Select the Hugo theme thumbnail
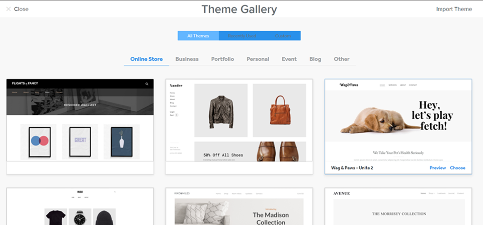Screen dimensions: 483x225 [x=80, y=206]
